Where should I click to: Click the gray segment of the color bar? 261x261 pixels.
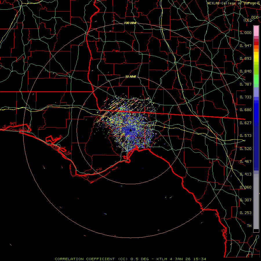[256, 202]
